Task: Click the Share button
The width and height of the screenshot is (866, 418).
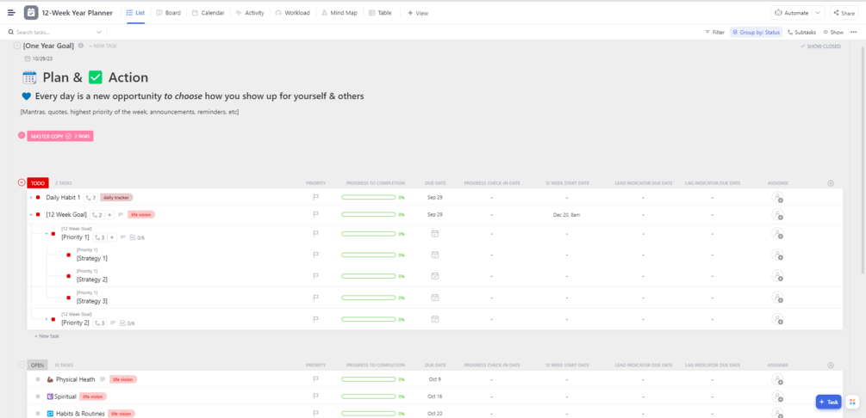Action: [844, 13]
